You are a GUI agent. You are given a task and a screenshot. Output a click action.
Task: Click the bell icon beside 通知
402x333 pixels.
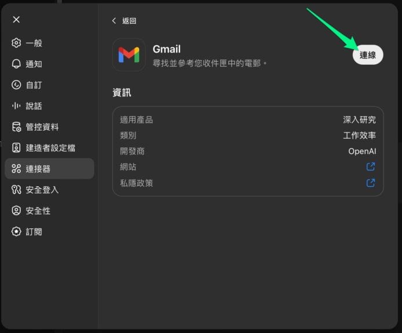coord(16,64)
